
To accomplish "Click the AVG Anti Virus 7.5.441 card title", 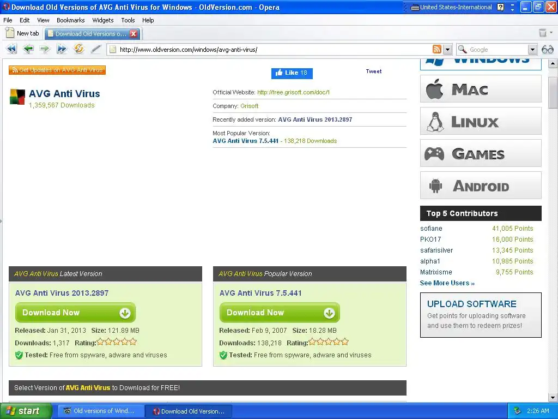I will (x=260, y=293).
